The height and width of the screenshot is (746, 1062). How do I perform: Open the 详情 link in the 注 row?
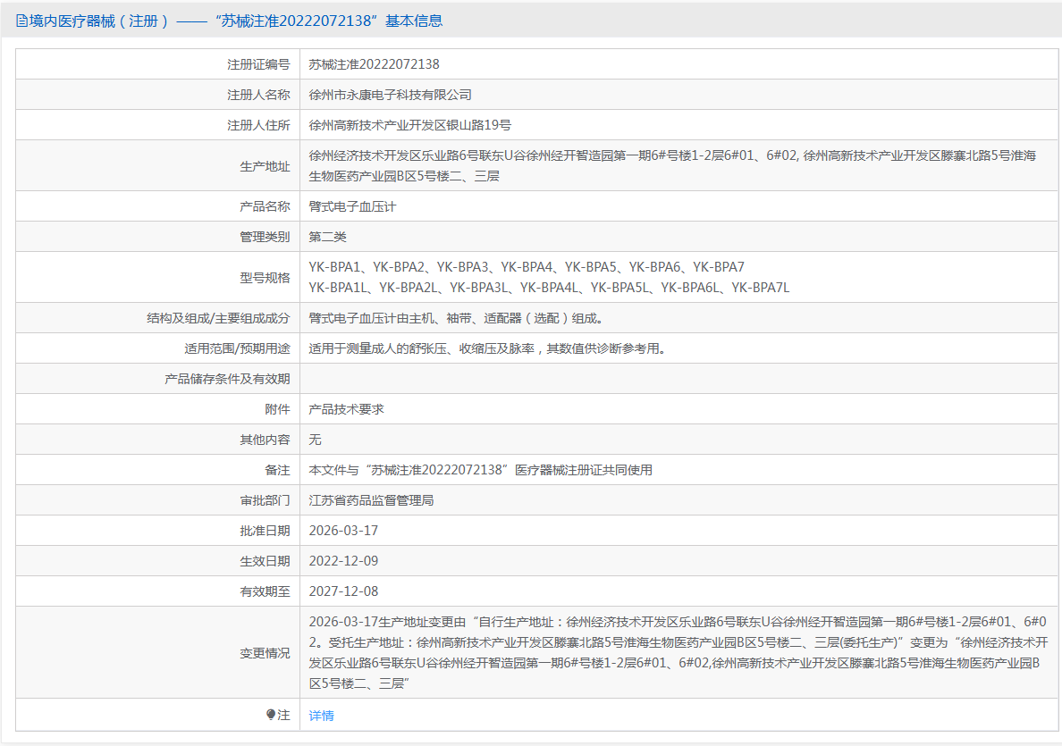321,716
